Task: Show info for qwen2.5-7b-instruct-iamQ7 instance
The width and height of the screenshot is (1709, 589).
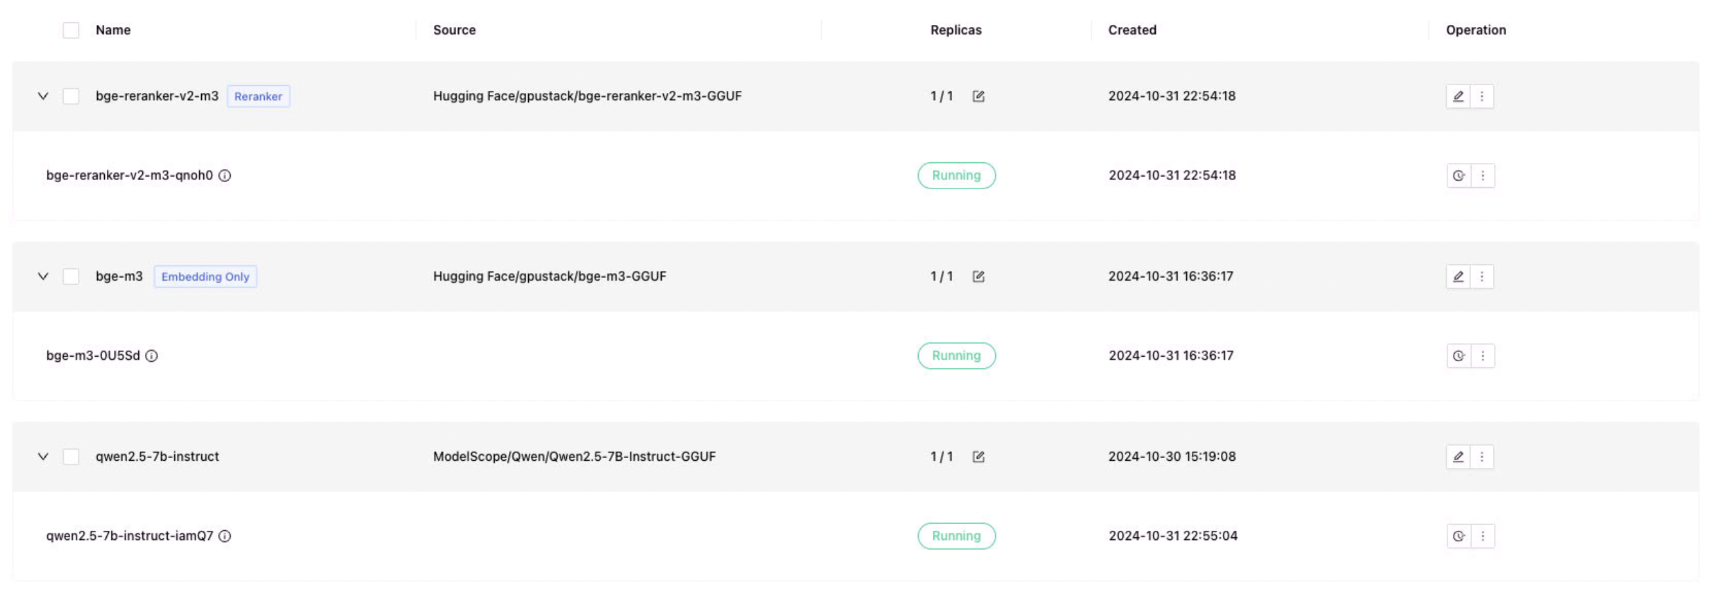Action: click(x=225, y=536)
